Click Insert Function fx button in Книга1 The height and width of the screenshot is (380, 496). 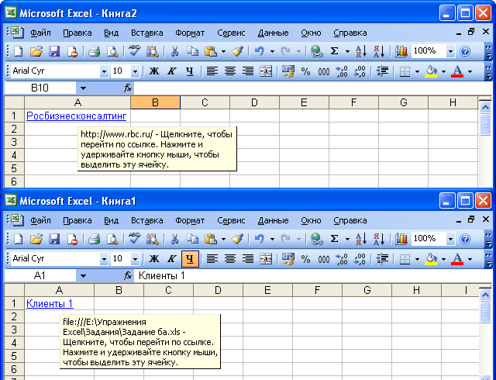tap(128, 276)
